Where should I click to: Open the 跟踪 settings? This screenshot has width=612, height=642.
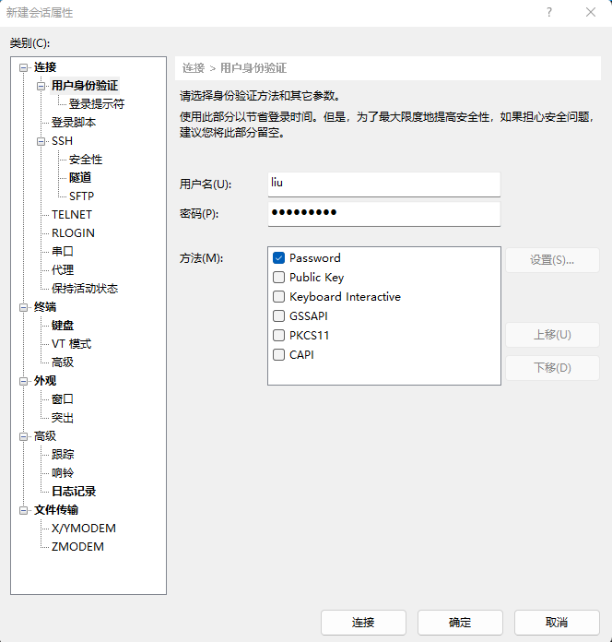click(63, 455)
